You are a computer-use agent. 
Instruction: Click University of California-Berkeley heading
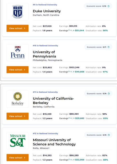(x=53, y=101)
